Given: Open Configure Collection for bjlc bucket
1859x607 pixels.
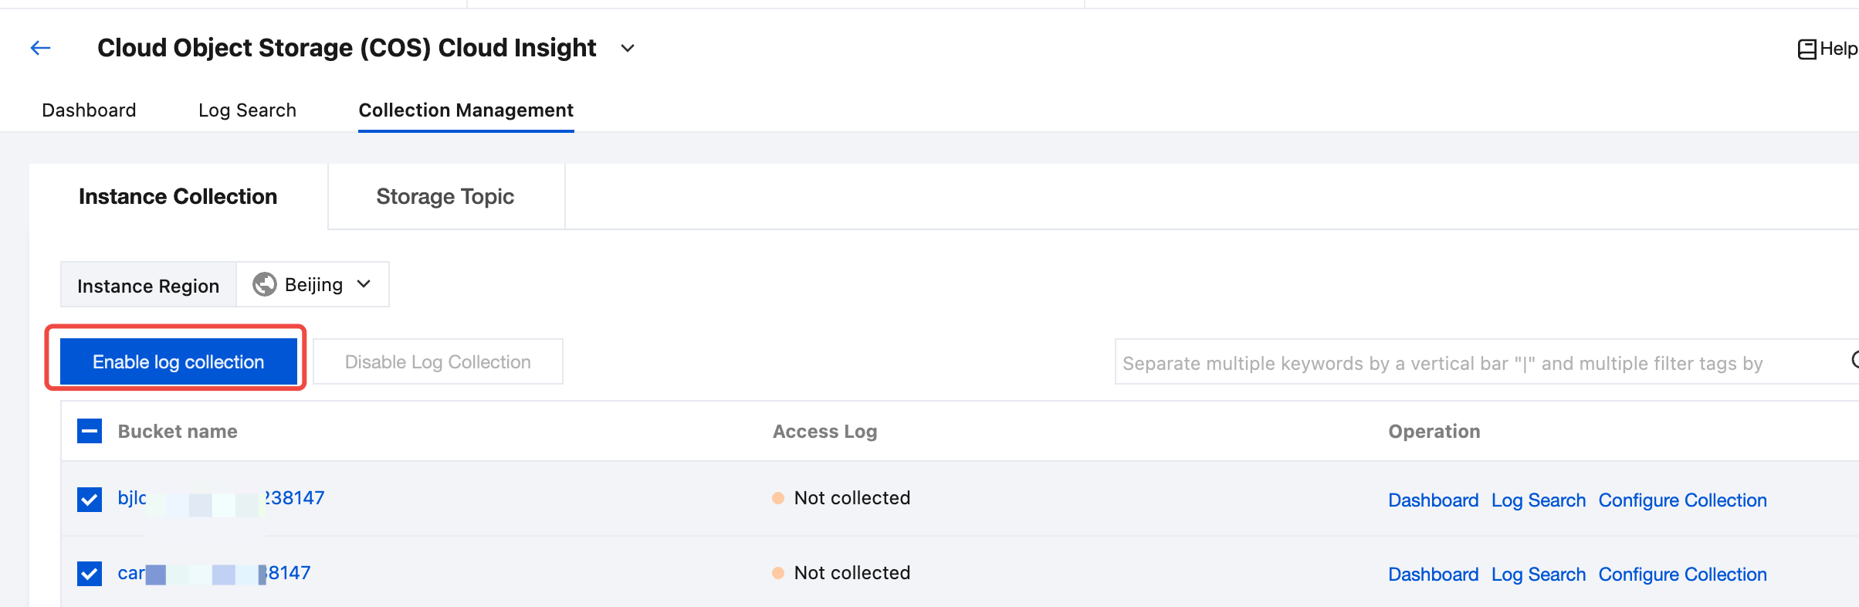Looking at the screenshot, I should (1682, 500).
